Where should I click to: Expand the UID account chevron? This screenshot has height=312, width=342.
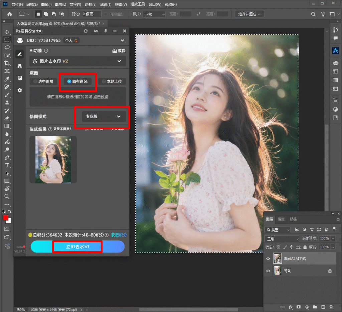[x=122, y=40]
